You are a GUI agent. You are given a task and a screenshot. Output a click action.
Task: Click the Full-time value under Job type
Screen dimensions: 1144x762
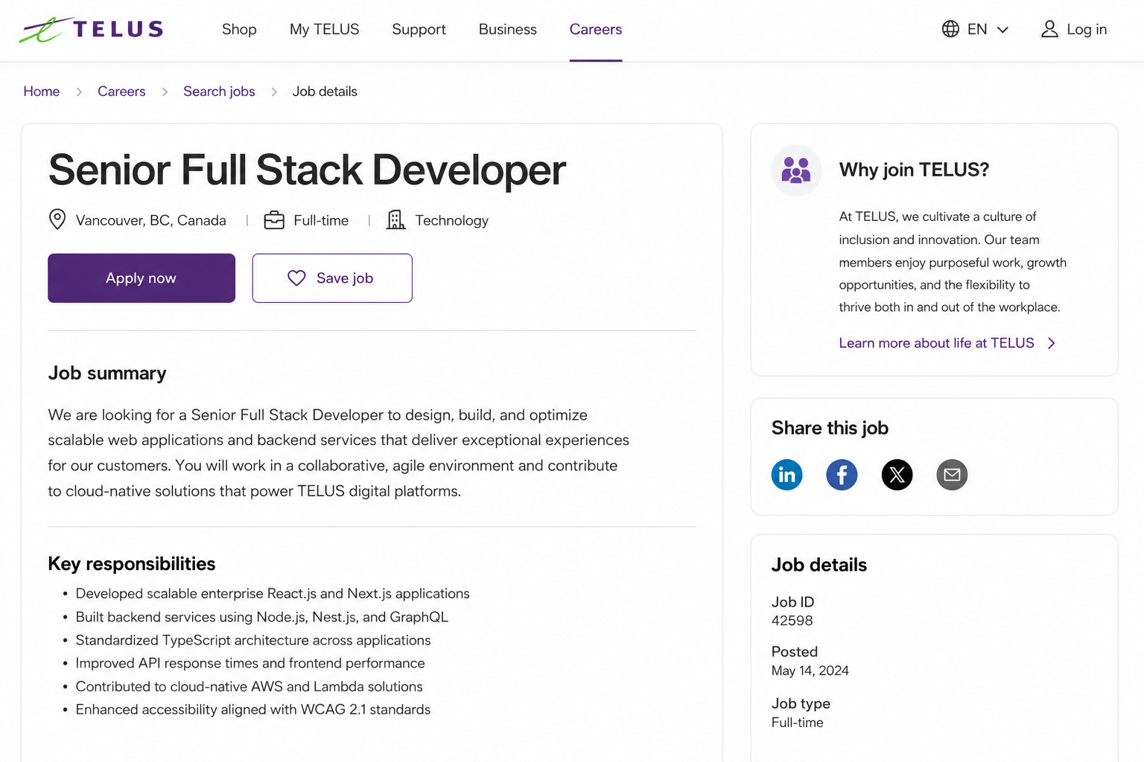[798, 723]
